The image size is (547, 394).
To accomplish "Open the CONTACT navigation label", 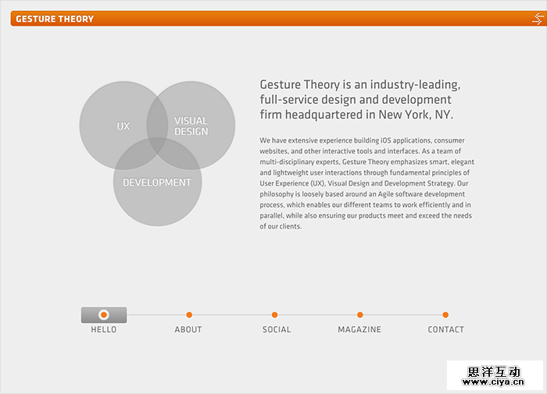I will coord(445,330).
